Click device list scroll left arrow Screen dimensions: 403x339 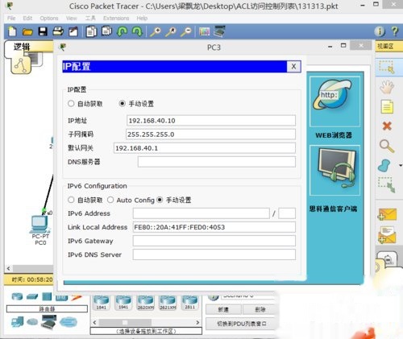[x=94, y=322]
